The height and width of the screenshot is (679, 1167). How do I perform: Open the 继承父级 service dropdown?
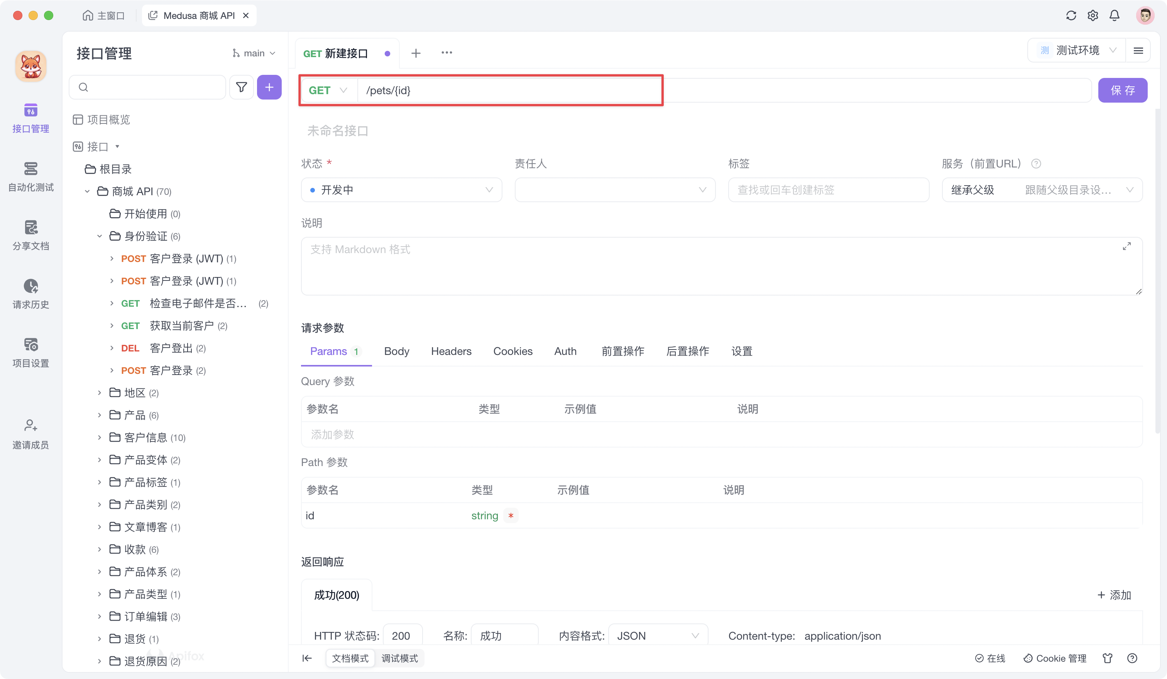(x=1042, y=190)
